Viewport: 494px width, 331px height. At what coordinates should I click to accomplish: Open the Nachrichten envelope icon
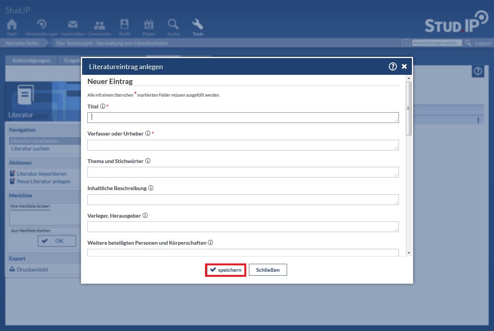pyautogui.click(x=73, y=27)
